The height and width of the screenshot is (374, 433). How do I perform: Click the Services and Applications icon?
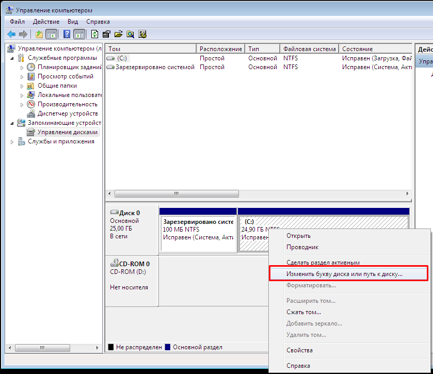coord(21,141)
